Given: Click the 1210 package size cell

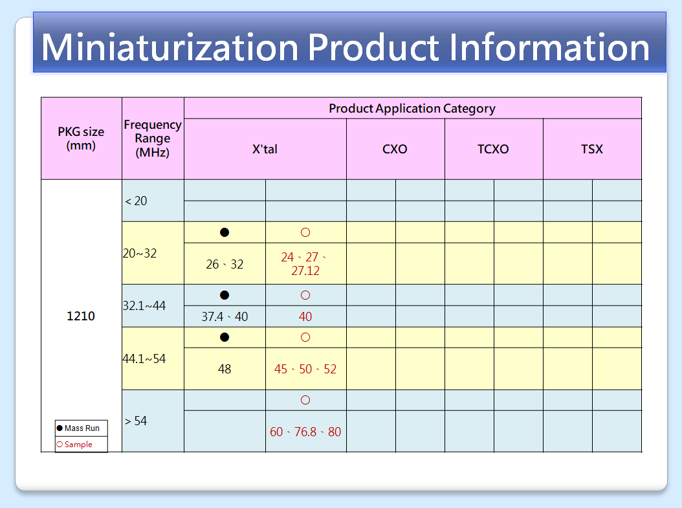Looking at the screenshot, I should pos(81,316).
